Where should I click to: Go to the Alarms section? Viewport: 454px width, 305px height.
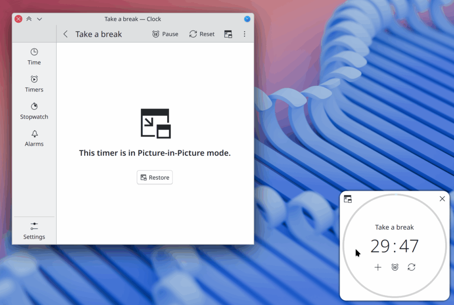click(34, 138)
